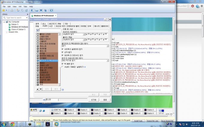
Task: Click the VMware suspend/pause toolbar icon
Action: 3,10
